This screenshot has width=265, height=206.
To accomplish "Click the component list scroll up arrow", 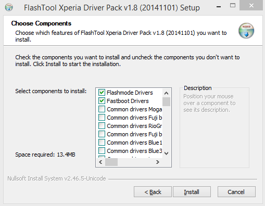I will click(166, 93).
